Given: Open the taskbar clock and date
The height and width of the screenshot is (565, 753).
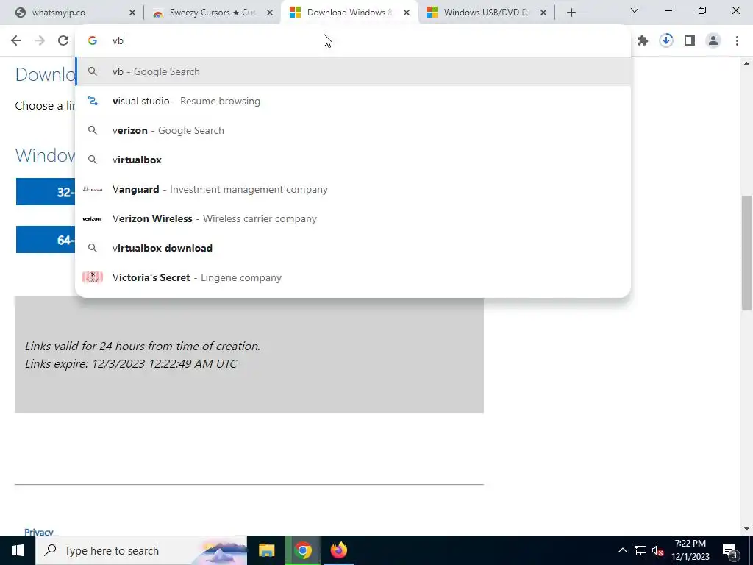Looking at the screenshot, I should pyautogui.click(x=691, y=550).
